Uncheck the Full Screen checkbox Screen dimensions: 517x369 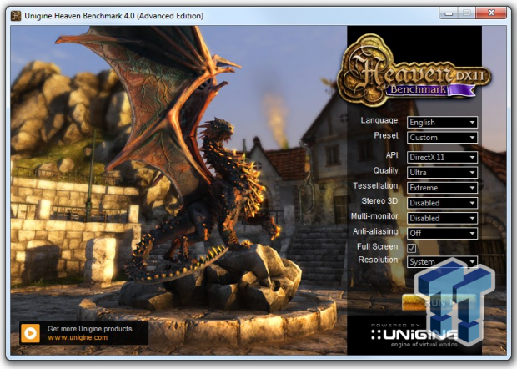[x=411, y=248]
